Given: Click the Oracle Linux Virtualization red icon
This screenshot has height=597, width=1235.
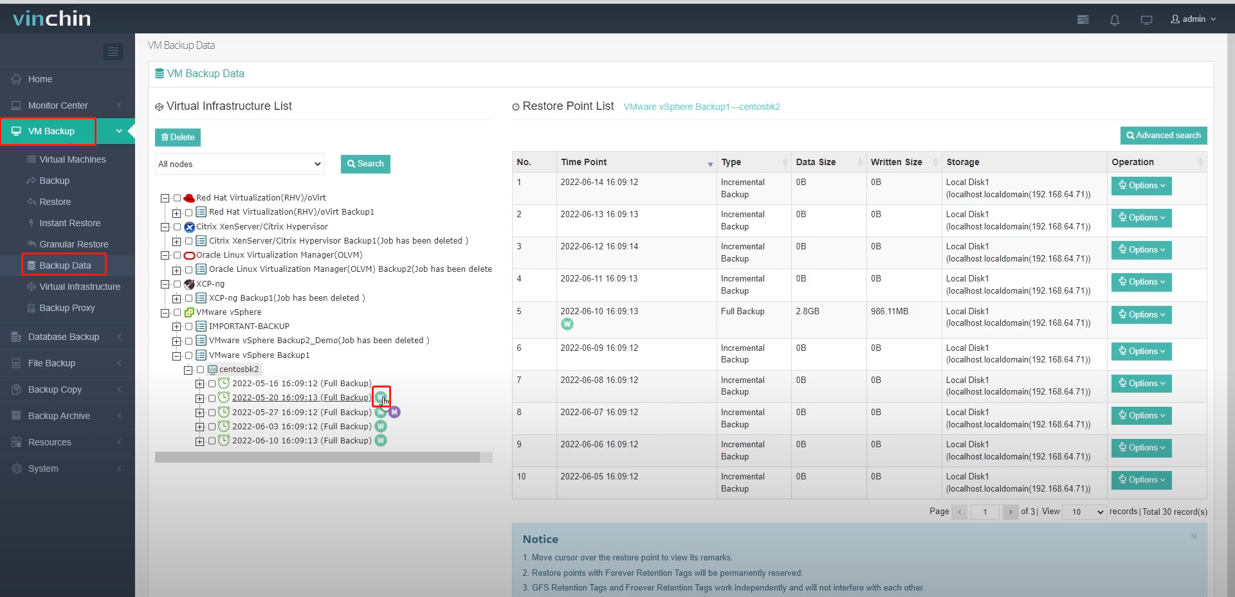Looking at the screenshot, I should tap(189, 255).
